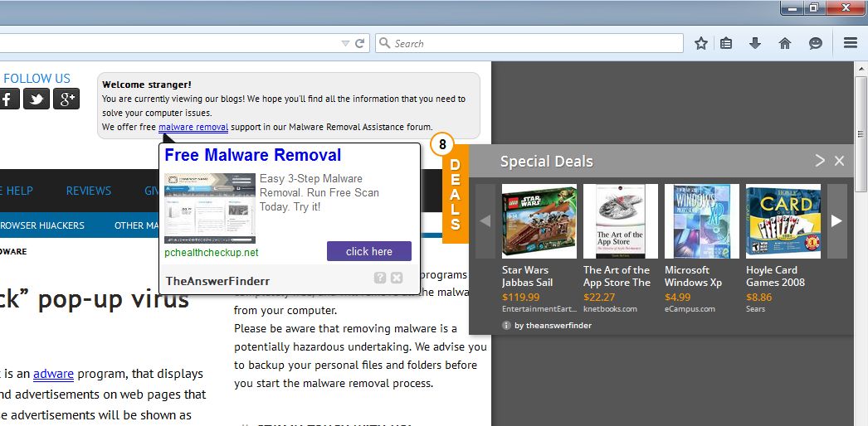The height and width of the screenshot is (426, 868).
Task: Follow the malware removal link
Action: [x=193, y=127]
